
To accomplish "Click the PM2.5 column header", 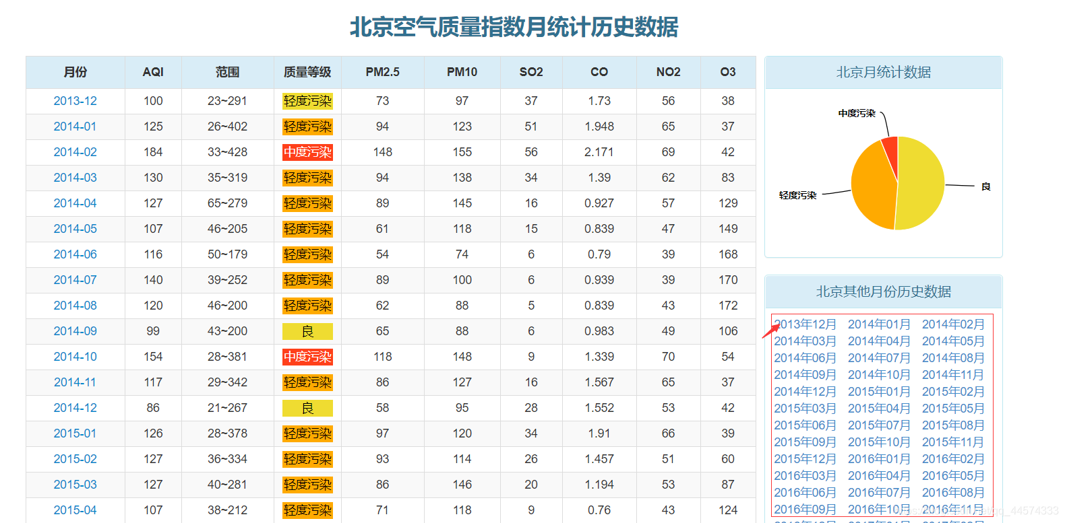I will click(383, 72).
